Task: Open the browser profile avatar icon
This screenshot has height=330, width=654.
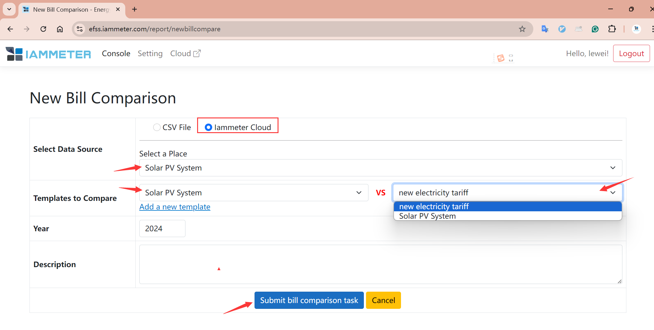Action: point(636,29)
